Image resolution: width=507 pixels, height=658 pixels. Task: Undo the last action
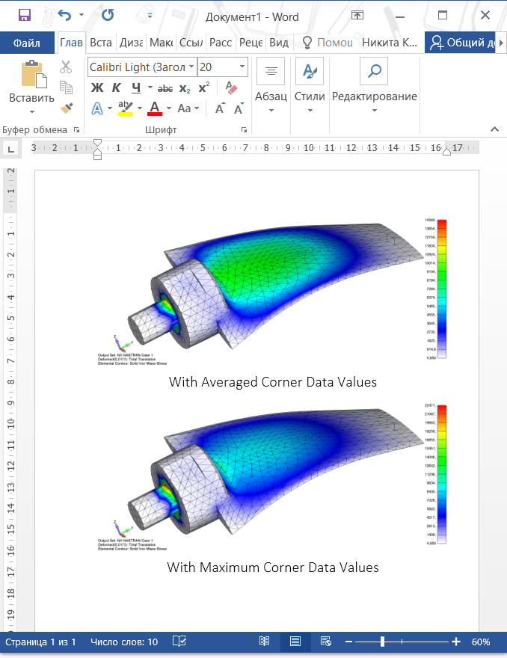(64, 16)
